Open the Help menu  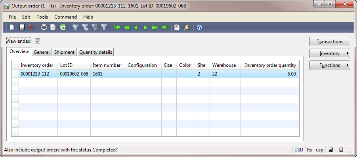(x=88, y=17)
